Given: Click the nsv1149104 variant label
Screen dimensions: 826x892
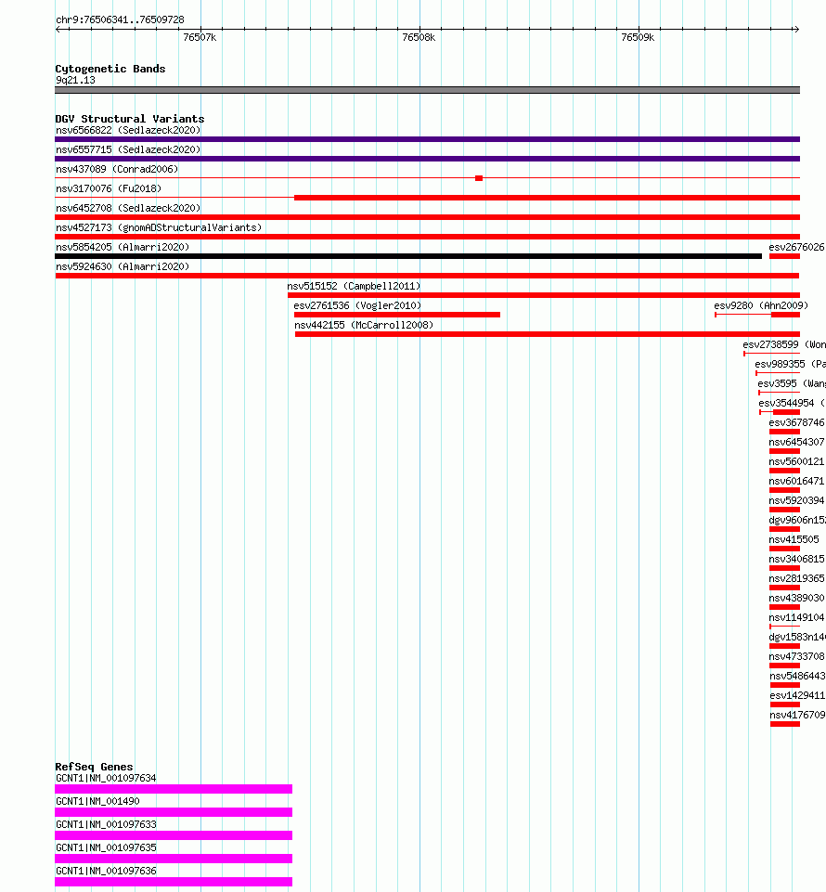Looking at the screenshot, I should (x=796, y=617).
